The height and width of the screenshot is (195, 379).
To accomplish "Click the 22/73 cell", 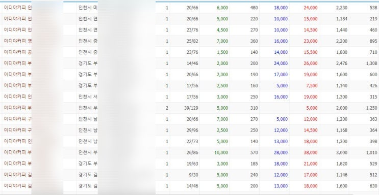I will click(192, 142).
